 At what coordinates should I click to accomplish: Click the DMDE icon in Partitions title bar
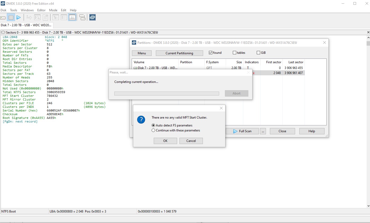(x=134, y=43)
